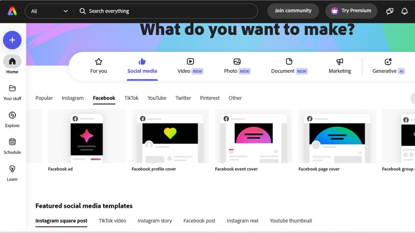
Task: Click the thumbs-up Social media icon
Action: click(142, 62)
